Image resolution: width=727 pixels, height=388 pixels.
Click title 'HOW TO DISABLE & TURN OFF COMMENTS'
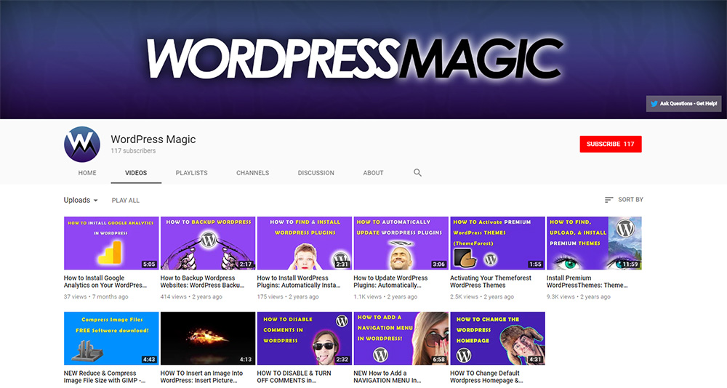[294, 376]
